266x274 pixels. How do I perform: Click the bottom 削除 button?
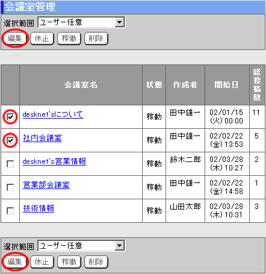(x=96, y=262)
